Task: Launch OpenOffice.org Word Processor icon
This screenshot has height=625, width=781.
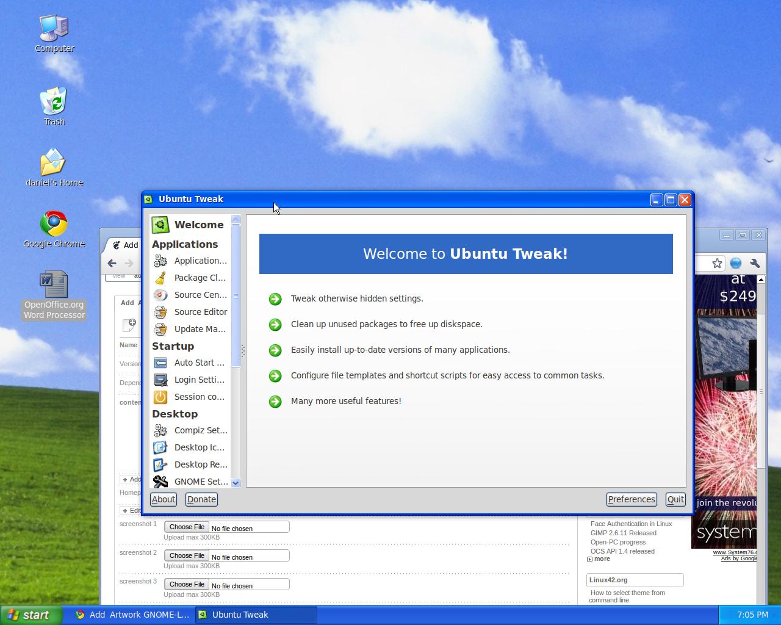Action: pos(54,284)
